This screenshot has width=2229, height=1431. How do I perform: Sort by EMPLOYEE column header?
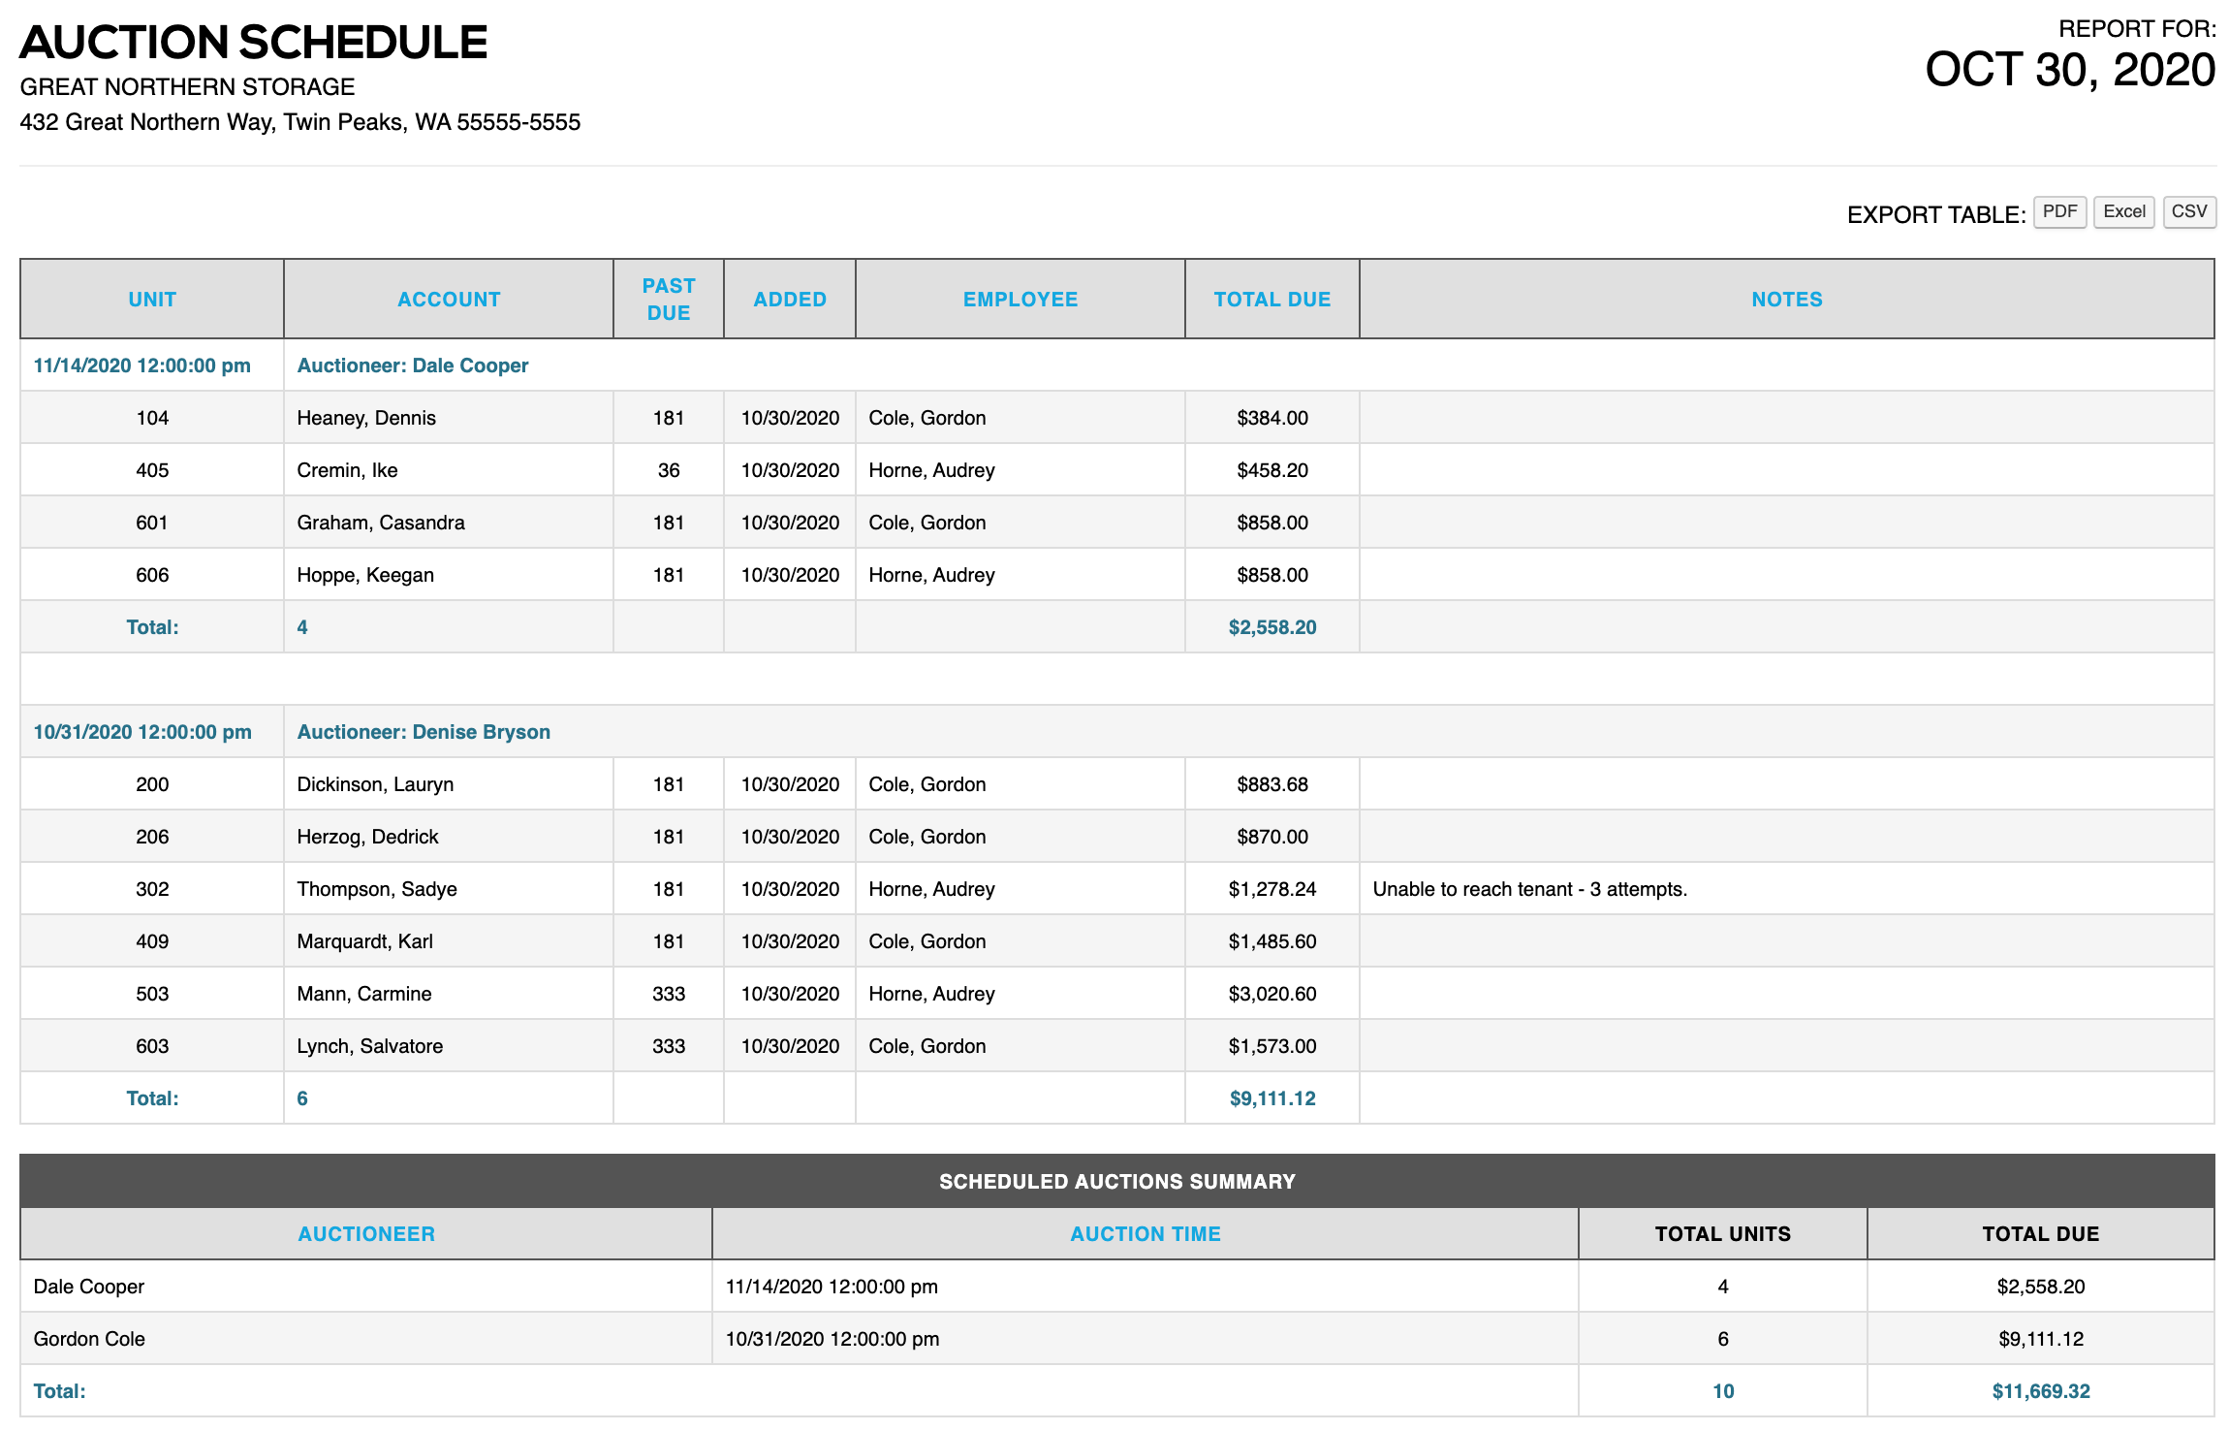pos(1020,299)
